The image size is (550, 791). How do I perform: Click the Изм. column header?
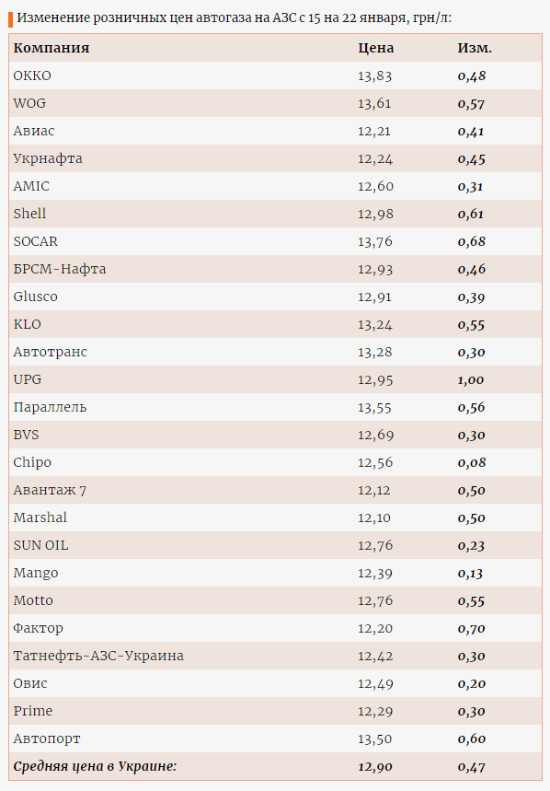[x=475, y=48]
